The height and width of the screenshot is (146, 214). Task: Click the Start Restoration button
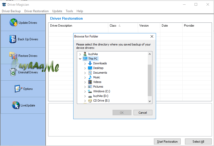[167, 142]
